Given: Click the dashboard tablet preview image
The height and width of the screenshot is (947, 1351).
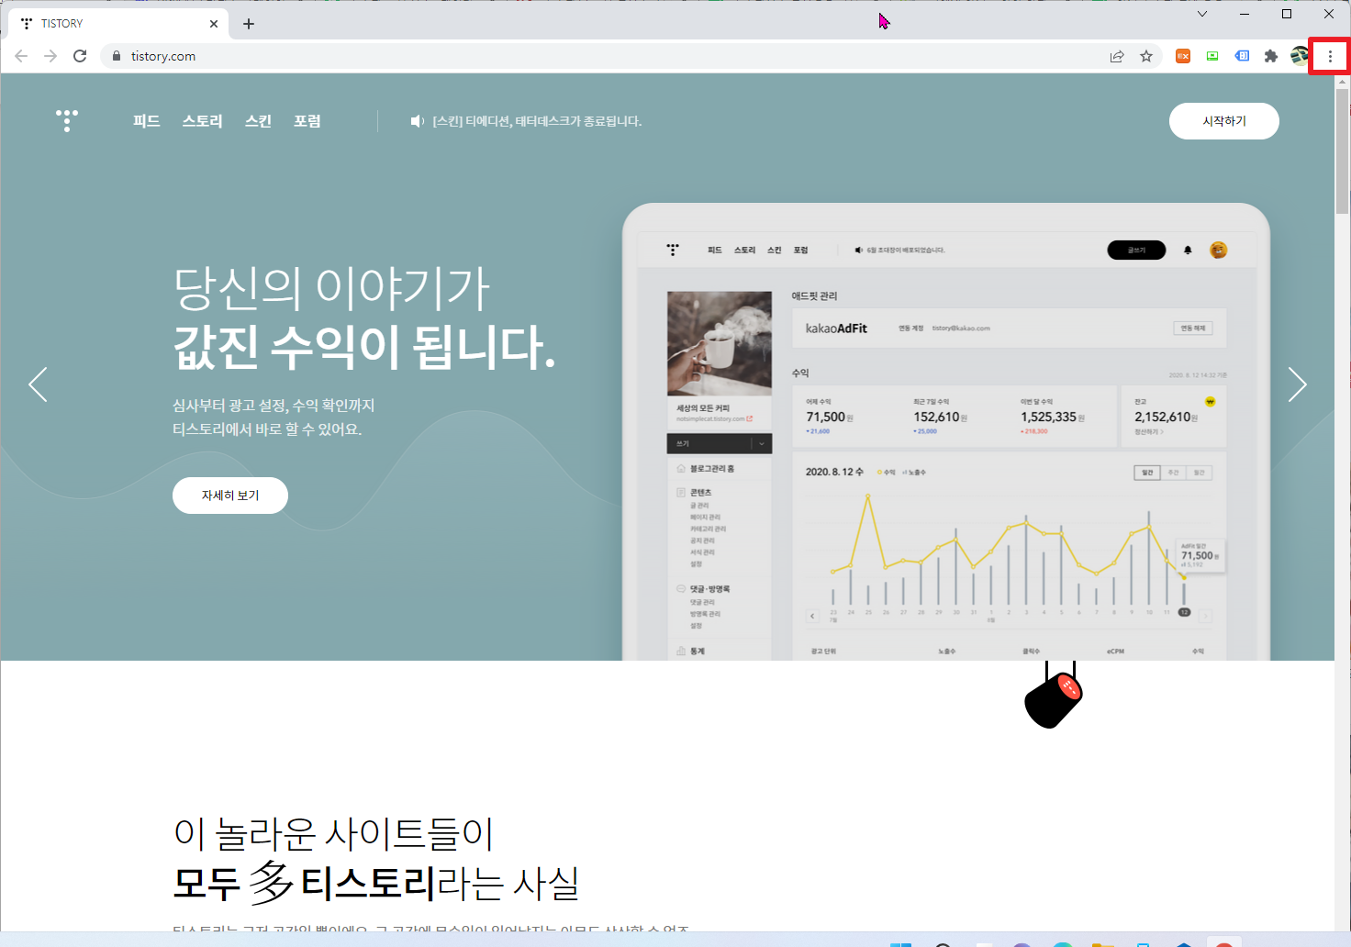Looking at the screenshot, I should [x=946, y=432].
